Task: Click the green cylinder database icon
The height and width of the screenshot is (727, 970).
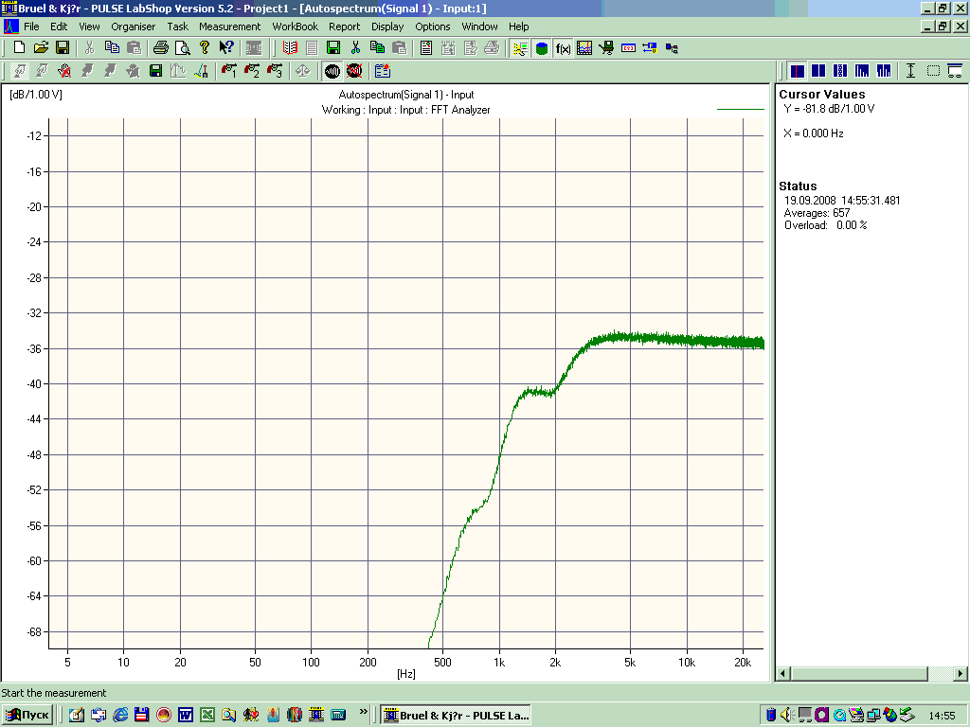Action: pyautogui.click(x=542, y=48)
